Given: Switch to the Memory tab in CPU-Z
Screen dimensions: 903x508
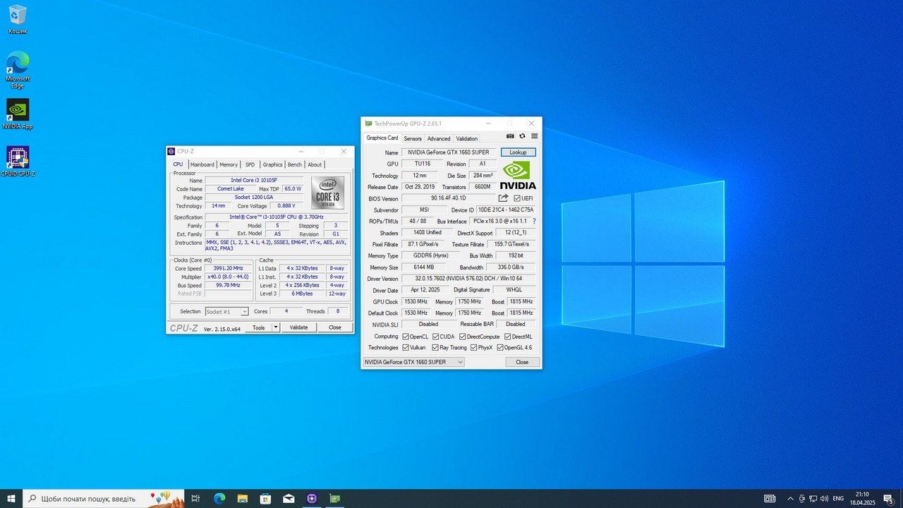Looking at the screenshot, I should point(229,164).
